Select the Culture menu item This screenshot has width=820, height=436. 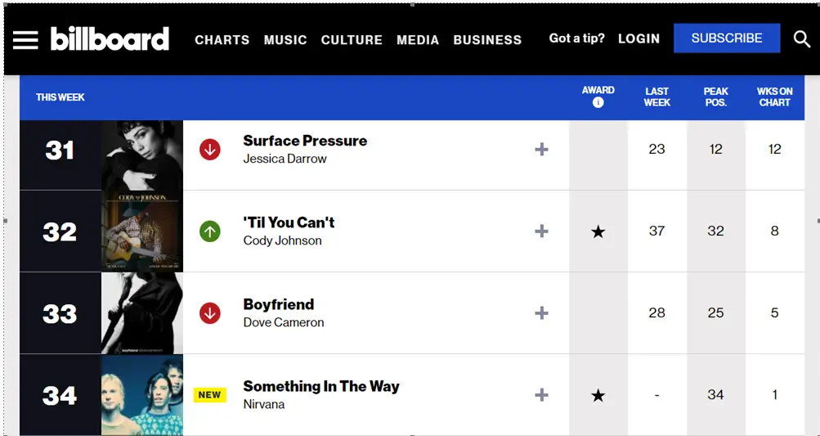352,40
